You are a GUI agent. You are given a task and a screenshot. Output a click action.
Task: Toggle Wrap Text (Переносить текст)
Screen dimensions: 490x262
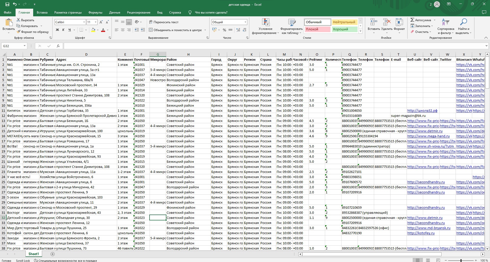tap(164, 22)
